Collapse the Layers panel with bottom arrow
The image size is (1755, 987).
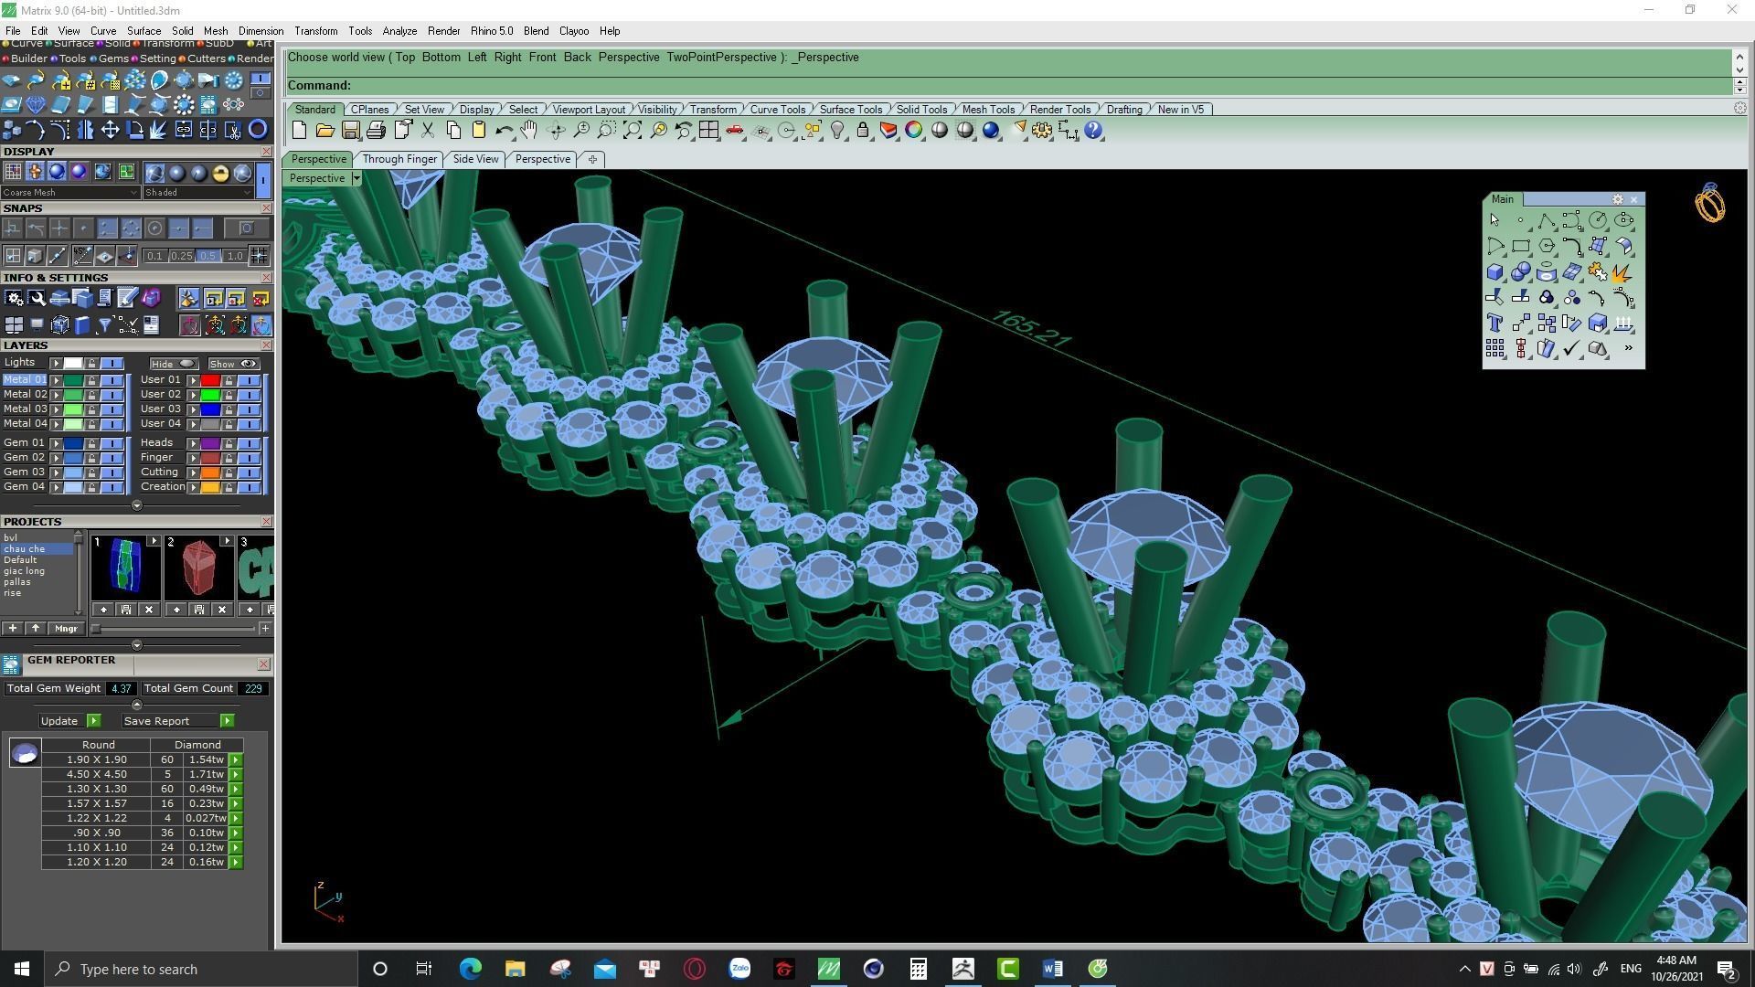point(137,505)
